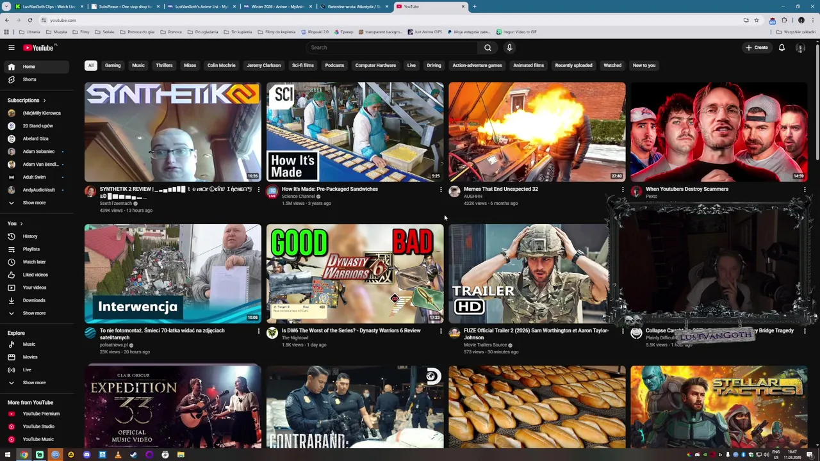Screen dimensions: 820x461
Task: Open the Muzyka bookmark folder
Action: [x=56, y=32]
